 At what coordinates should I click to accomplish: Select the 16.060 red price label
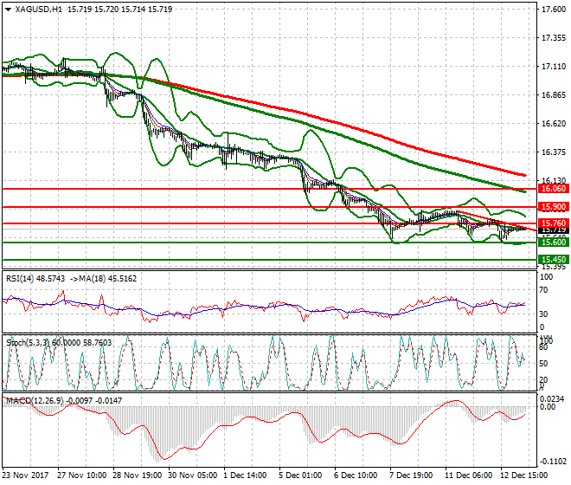(552, 189)
